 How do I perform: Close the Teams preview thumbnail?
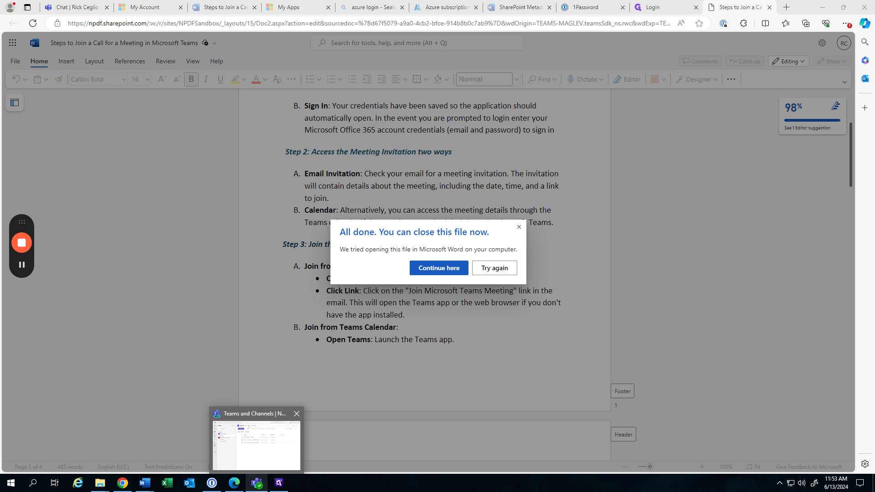click(x=297, y=414)
